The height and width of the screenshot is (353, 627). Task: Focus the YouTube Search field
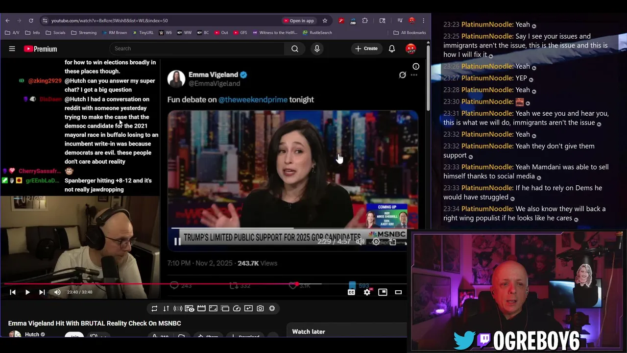coord(197,49)
